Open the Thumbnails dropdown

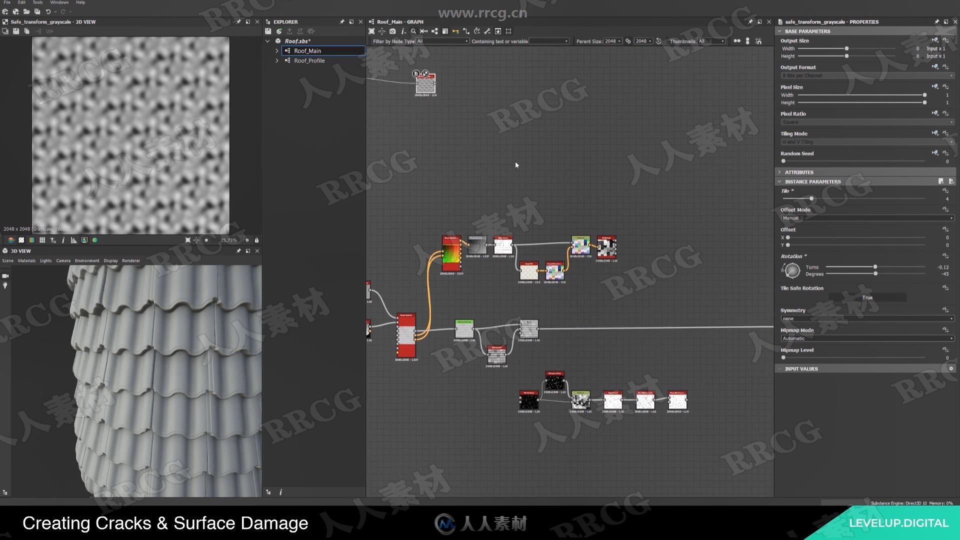(x=711, y=41)
